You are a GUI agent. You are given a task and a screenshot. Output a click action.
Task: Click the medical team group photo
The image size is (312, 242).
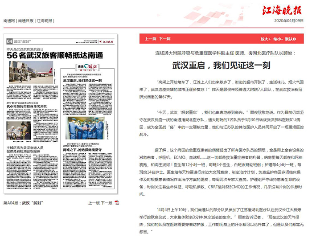point(86,127)
